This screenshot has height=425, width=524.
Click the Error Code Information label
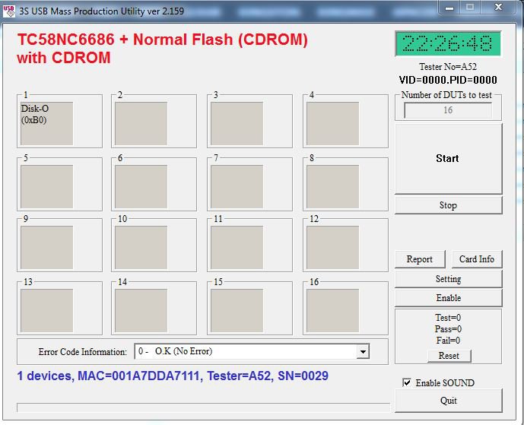tap(83, 352)
